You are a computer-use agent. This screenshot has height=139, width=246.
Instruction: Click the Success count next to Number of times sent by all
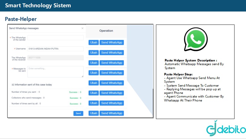tap(76, 104)
